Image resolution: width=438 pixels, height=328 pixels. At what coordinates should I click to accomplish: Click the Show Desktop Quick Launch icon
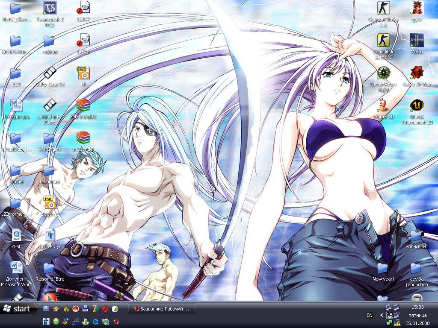(45, 308)
